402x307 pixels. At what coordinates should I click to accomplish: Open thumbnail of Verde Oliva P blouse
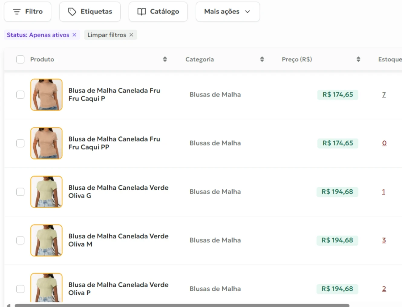46,288
